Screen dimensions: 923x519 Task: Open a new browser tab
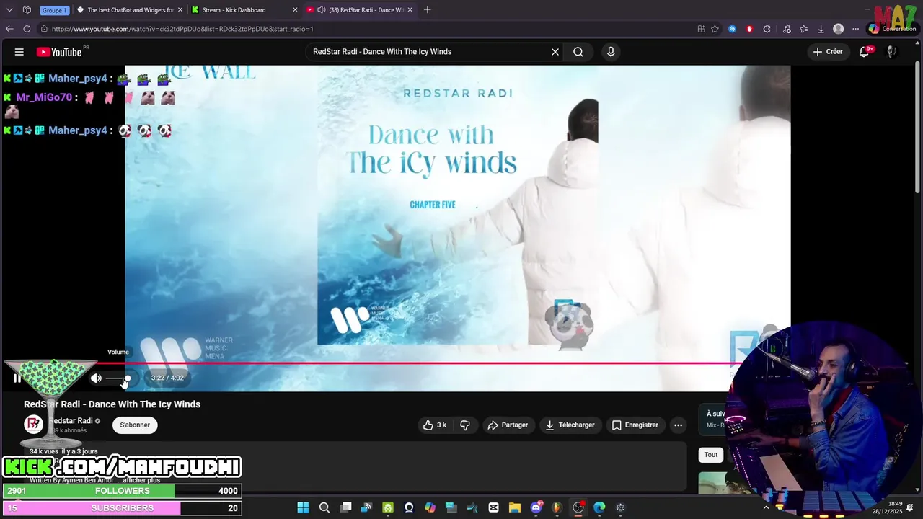click(428, 10)
